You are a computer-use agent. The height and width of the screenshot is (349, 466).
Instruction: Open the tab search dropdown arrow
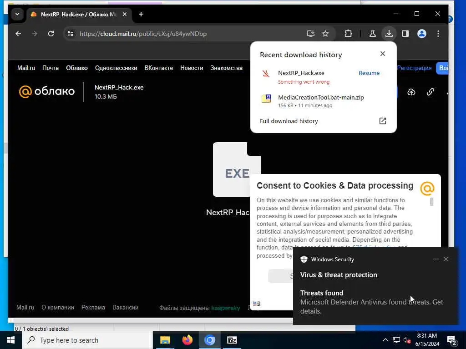pyautogui.click(x=17, y=14)
